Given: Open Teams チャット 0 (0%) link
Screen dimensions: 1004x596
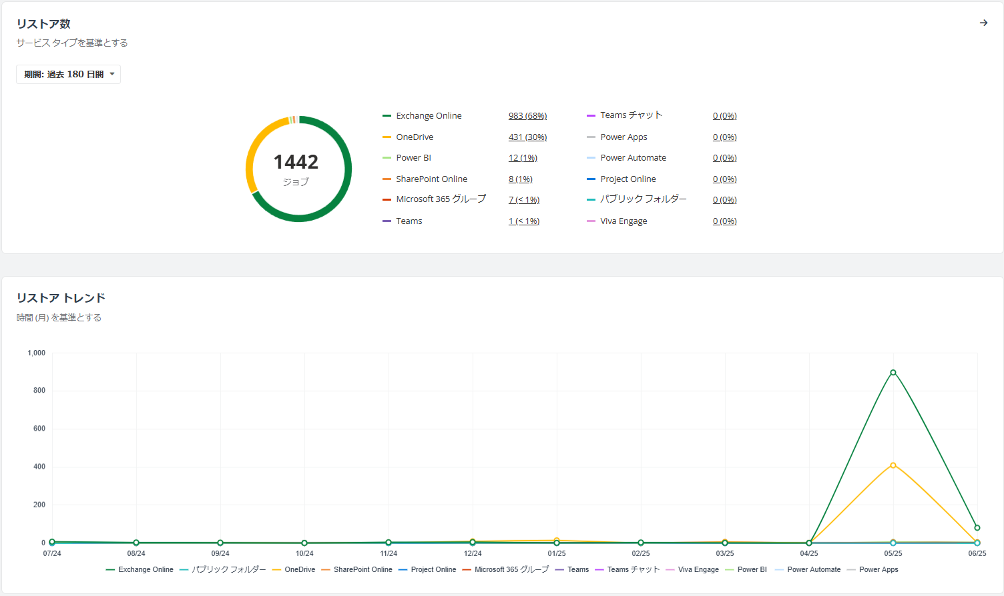Looking at the screenshot, I should click(724, 115).
